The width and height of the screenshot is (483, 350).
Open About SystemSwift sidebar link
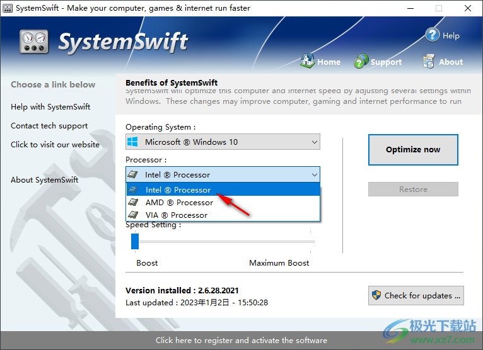44,179
